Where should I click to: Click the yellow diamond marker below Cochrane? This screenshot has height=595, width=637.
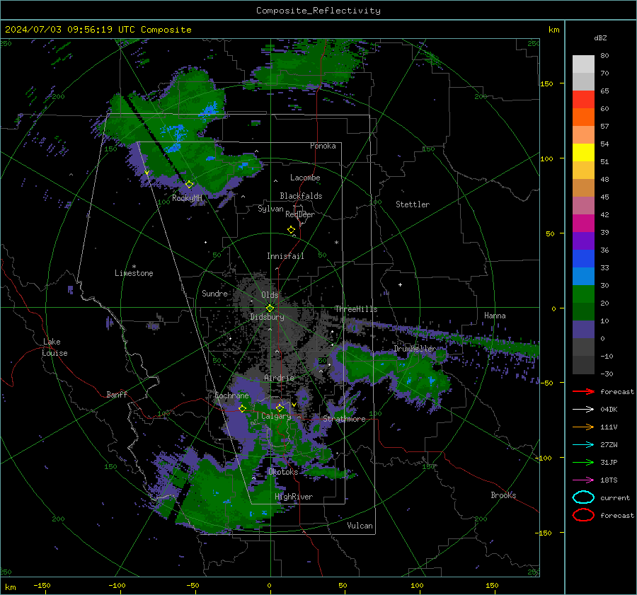pyautogui.click(x=242, y=408)
